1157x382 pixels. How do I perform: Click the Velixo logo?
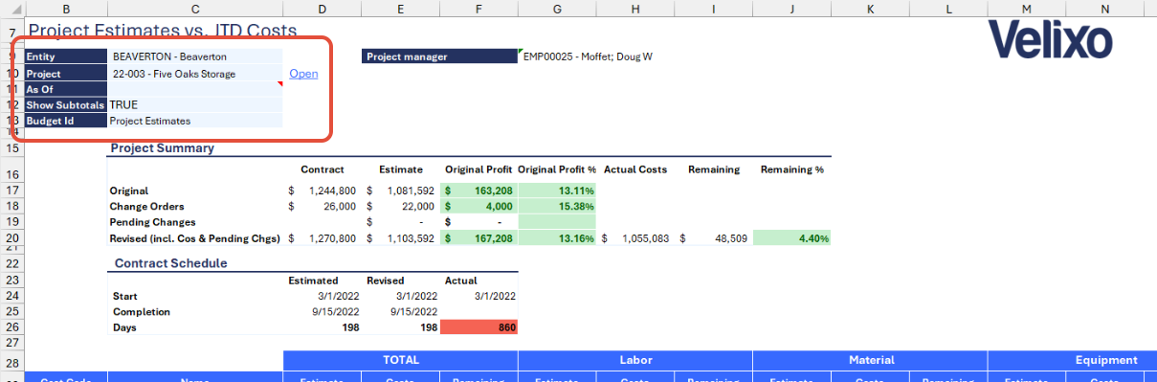pyautogui.click(x=1050, y=40)
